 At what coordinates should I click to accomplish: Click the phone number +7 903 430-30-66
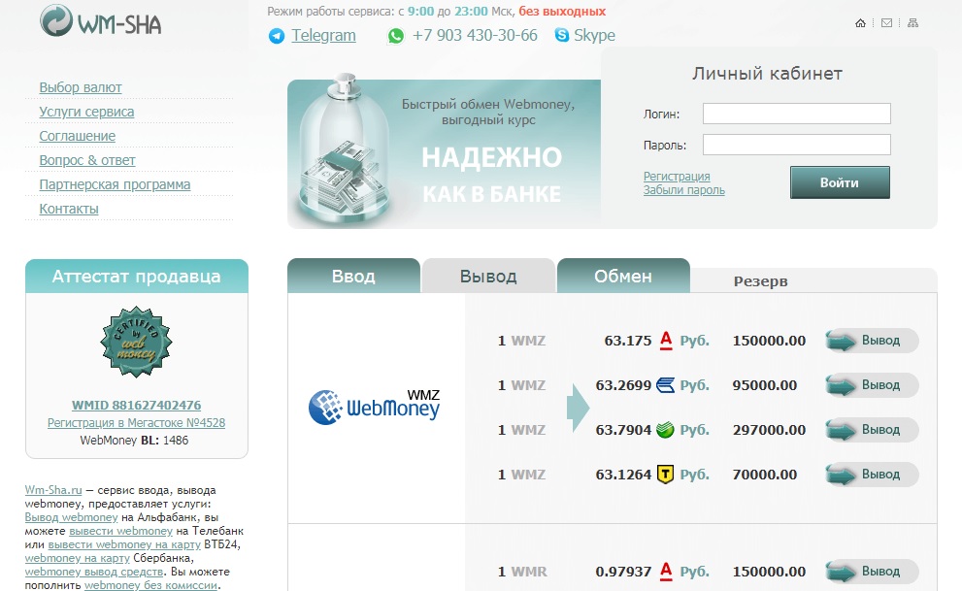(x=475, y=36)
